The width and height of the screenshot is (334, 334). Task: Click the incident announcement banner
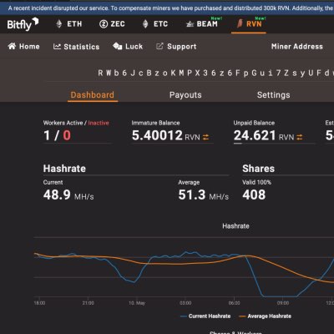pyautogui.click(x=167, y=8)
